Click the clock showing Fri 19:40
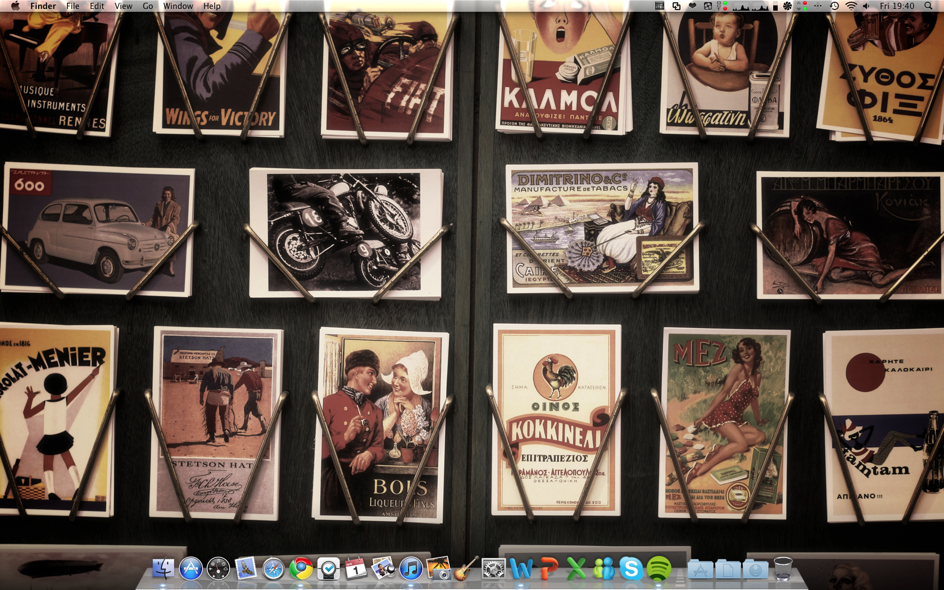This screenshot has height=590, width=944. click(x=897, y=6)
